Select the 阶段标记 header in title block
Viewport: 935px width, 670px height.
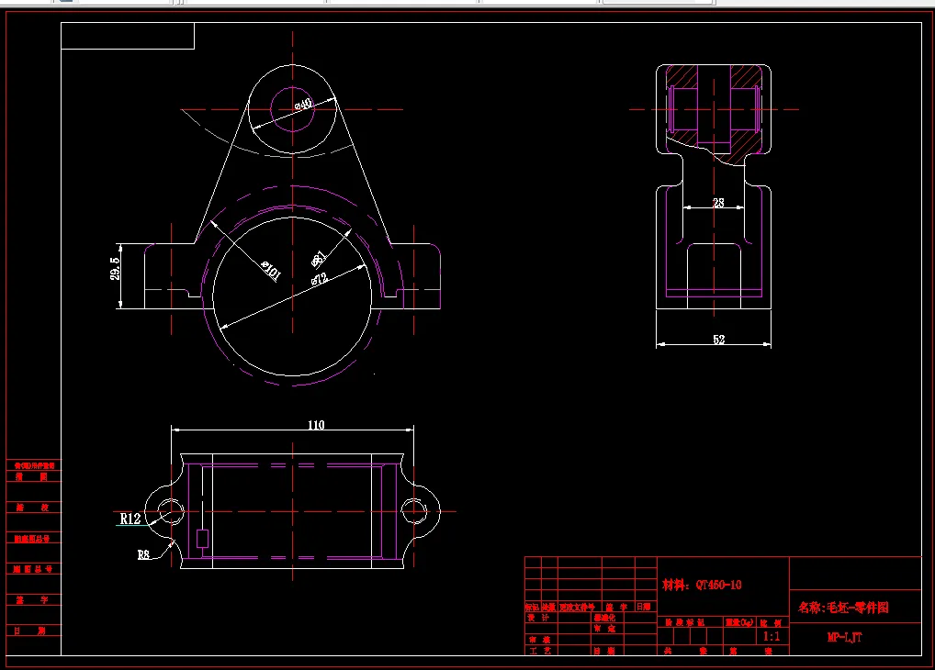685,621
